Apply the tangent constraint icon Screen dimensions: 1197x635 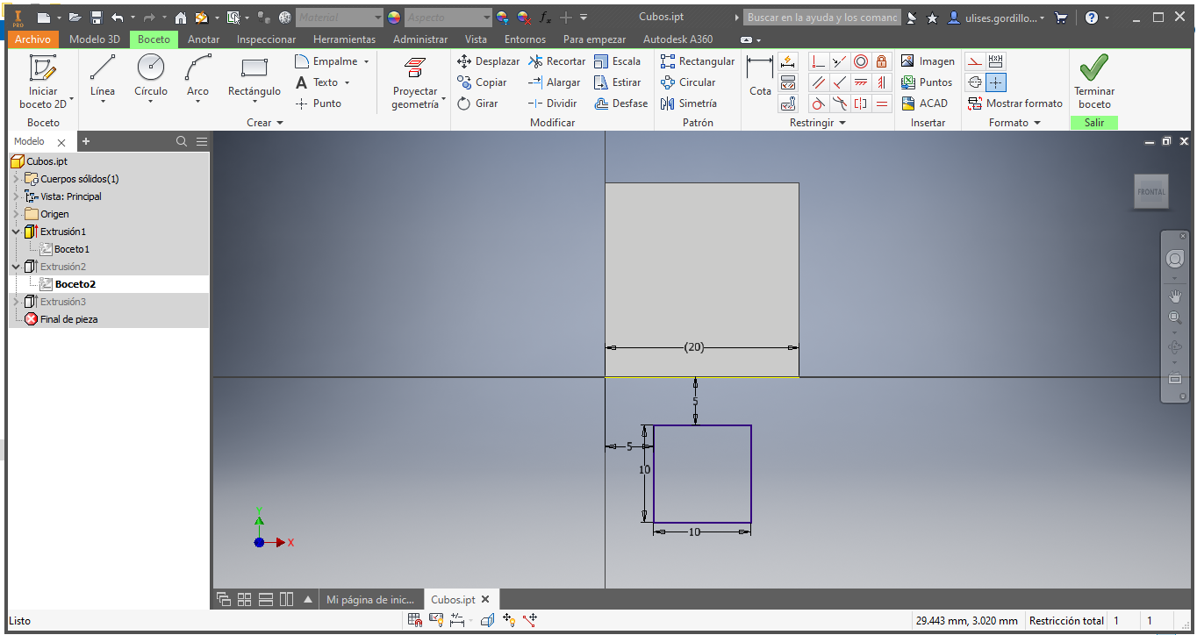(818, 103)
